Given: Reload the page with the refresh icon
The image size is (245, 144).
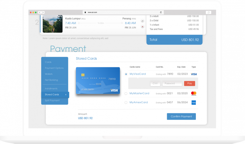Looking at the screenshot, I should (x=161, y=12).
